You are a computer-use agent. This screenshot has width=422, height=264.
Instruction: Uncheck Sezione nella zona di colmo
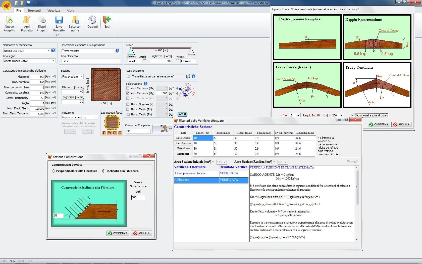pos(352,115)
